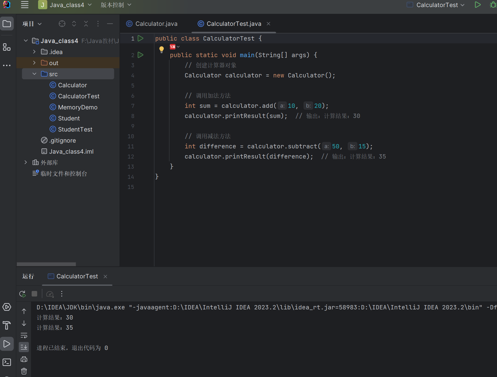The height and width of the screenshot is (377, 497).
Task: Toggle soft-wrap in console
Action: pos(24,336)
